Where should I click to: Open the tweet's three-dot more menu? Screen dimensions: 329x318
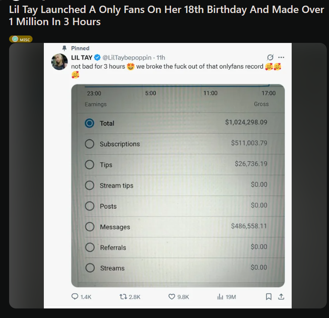(281, 58)
